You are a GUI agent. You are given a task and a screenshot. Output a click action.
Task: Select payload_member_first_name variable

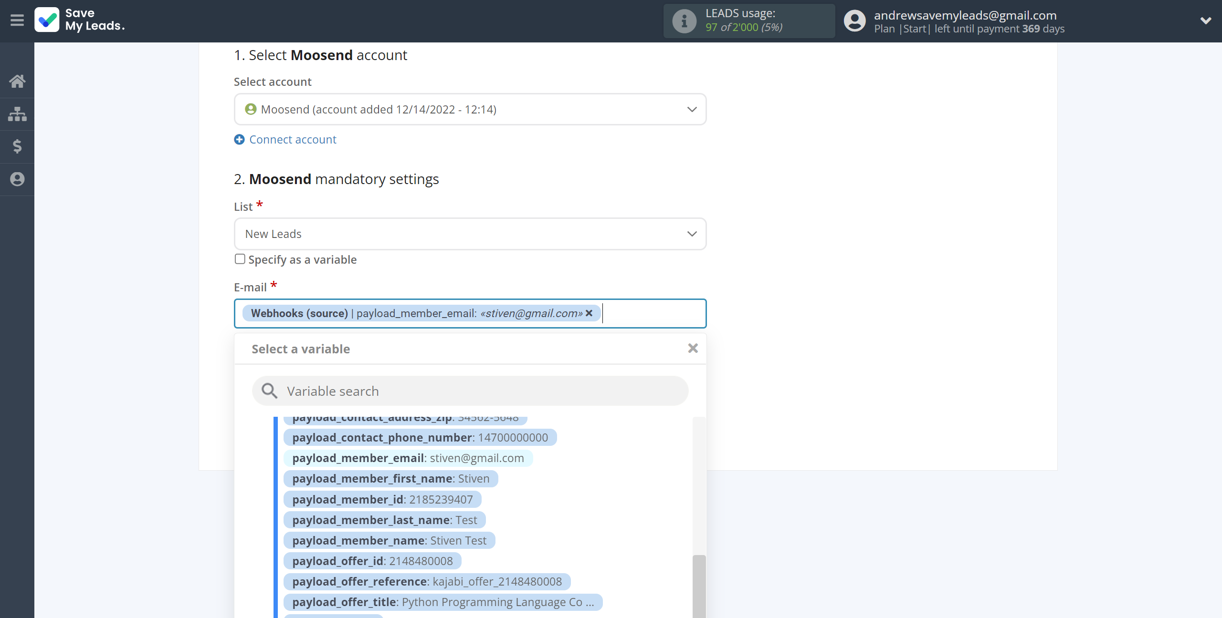tap(391, 479)
